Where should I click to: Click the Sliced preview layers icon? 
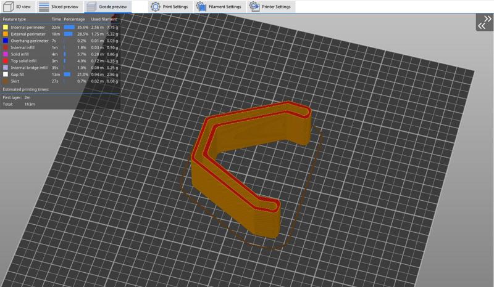tap(44, 7)
